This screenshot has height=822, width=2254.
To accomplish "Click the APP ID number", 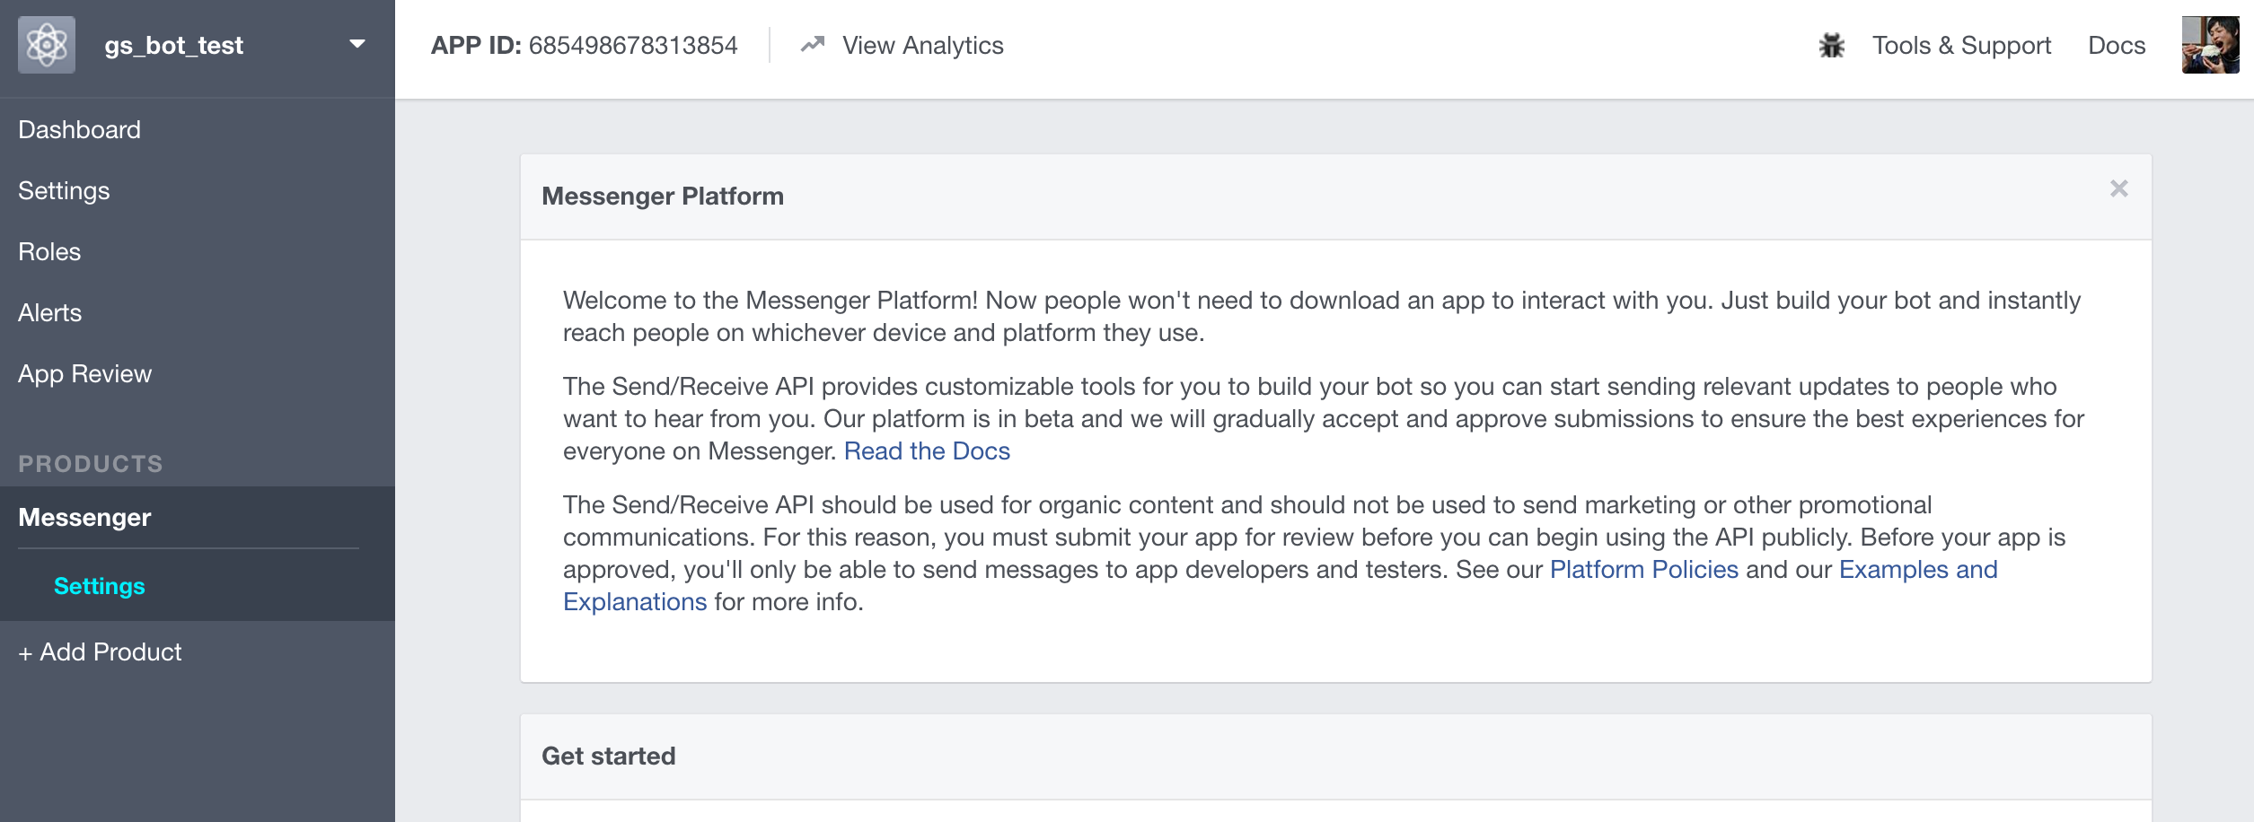I will pos(633,46).
